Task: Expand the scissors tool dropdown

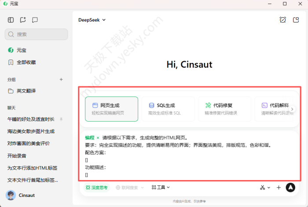Action: tap(265, 188)
